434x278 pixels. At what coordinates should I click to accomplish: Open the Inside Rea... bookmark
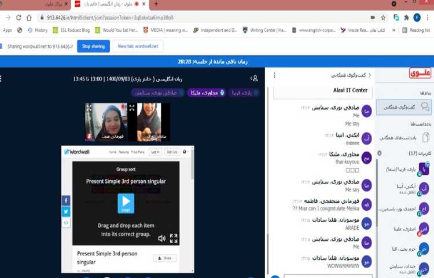tap(363, 30)
